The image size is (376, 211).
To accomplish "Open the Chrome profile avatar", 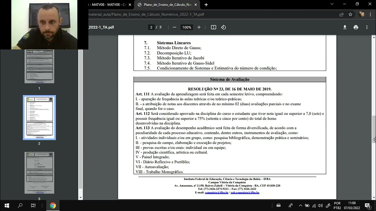I will (362, 14).
